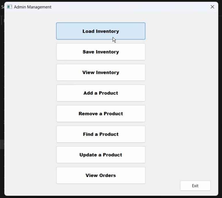This screenshot has width=222, height=198.
Task: Open Find a Product
Action: pyautogui.click(x=101, y=134)
